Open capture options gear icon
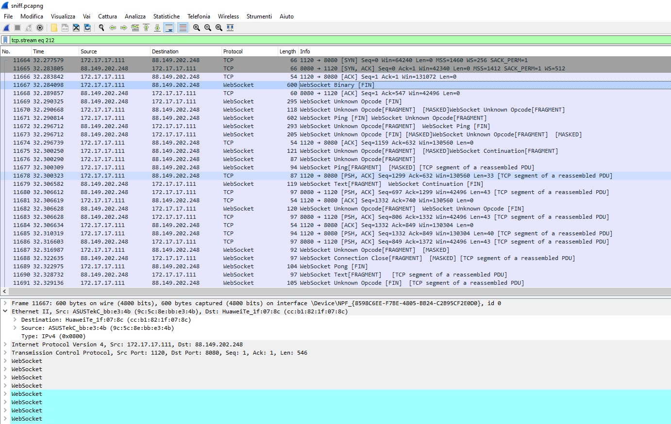 [40, 28]
